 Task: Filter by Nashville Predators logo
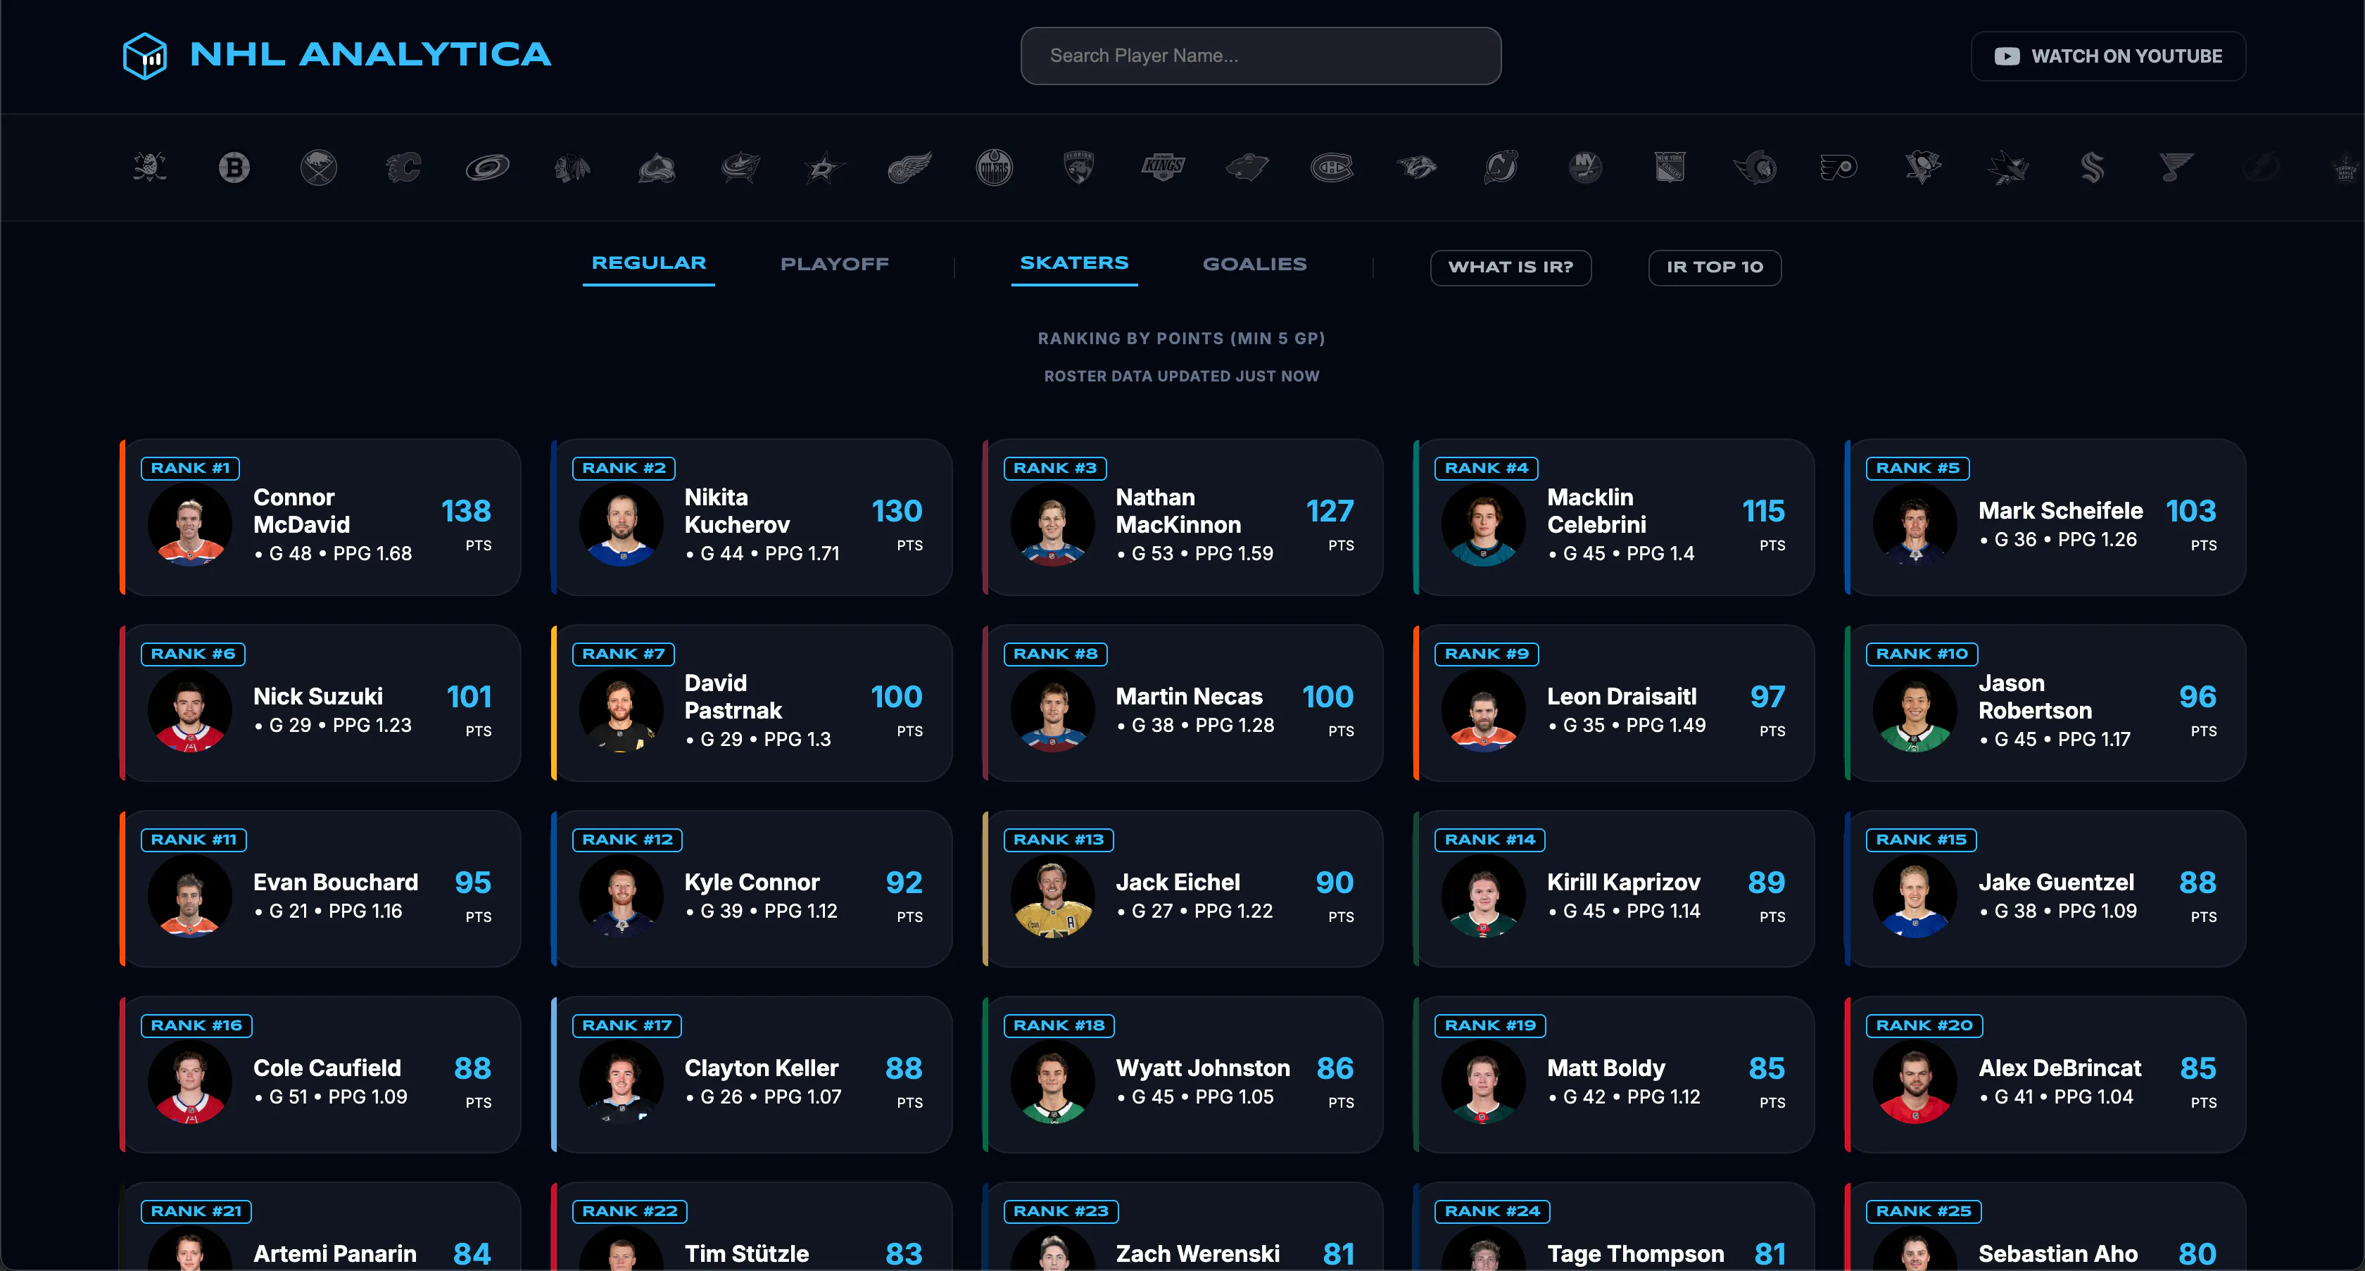click(1417, 168)
